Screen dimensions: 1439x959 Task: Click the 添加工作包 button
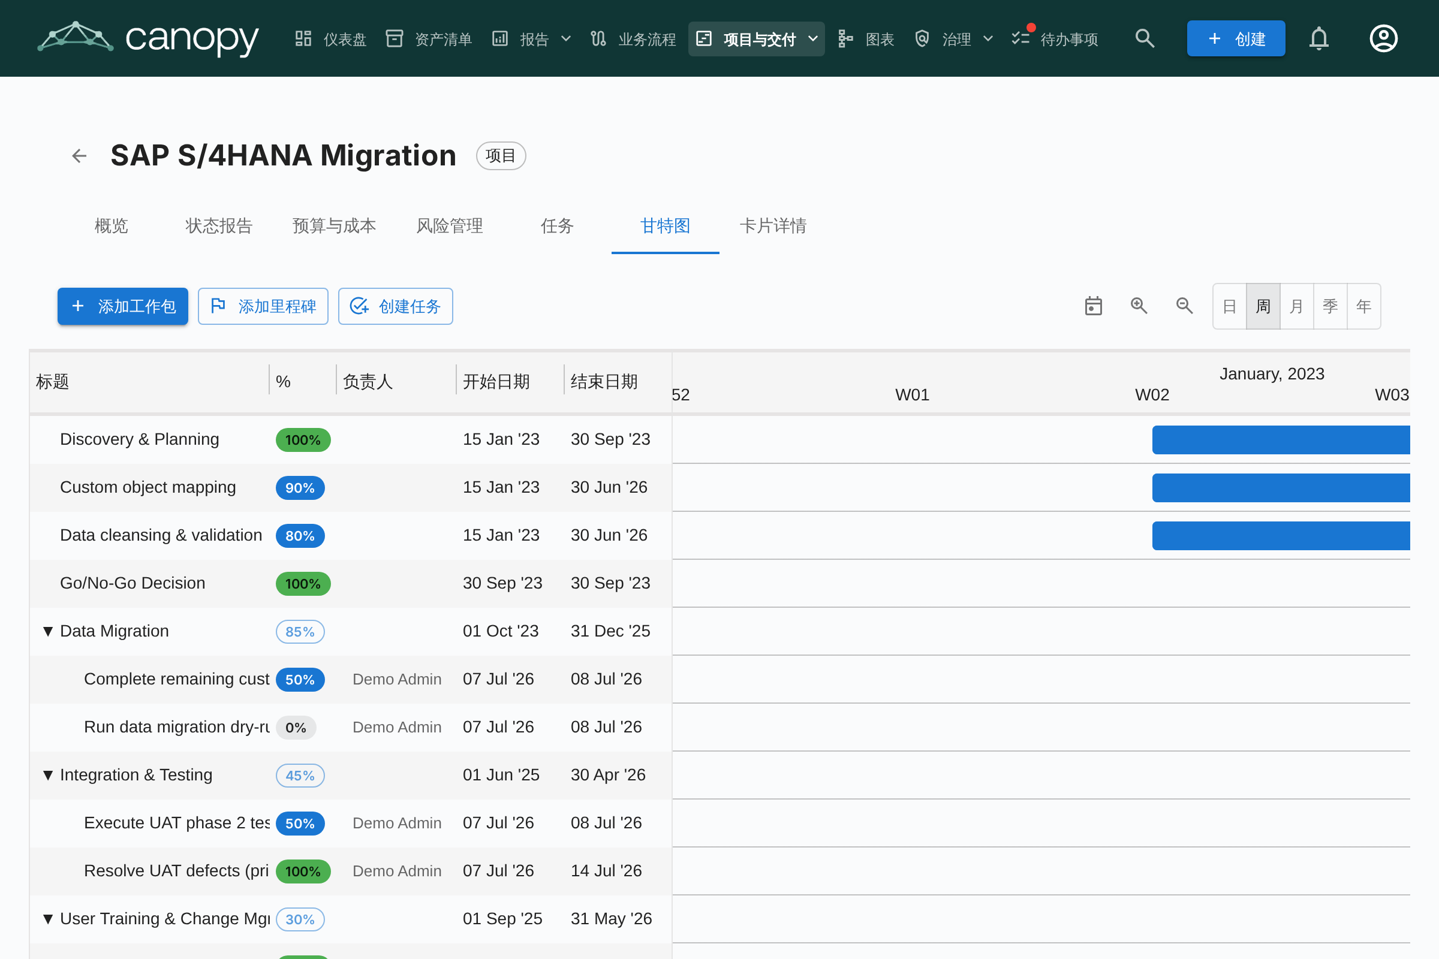pos(123,306)
